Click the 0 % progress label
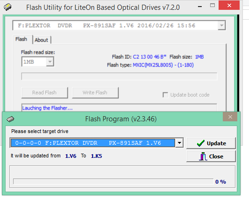Viewport: 249px width, 208px height. 220,182
